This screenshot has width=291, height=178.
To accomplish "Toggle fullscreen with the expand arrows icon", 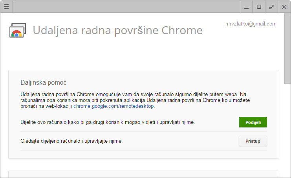I will 271,7.
